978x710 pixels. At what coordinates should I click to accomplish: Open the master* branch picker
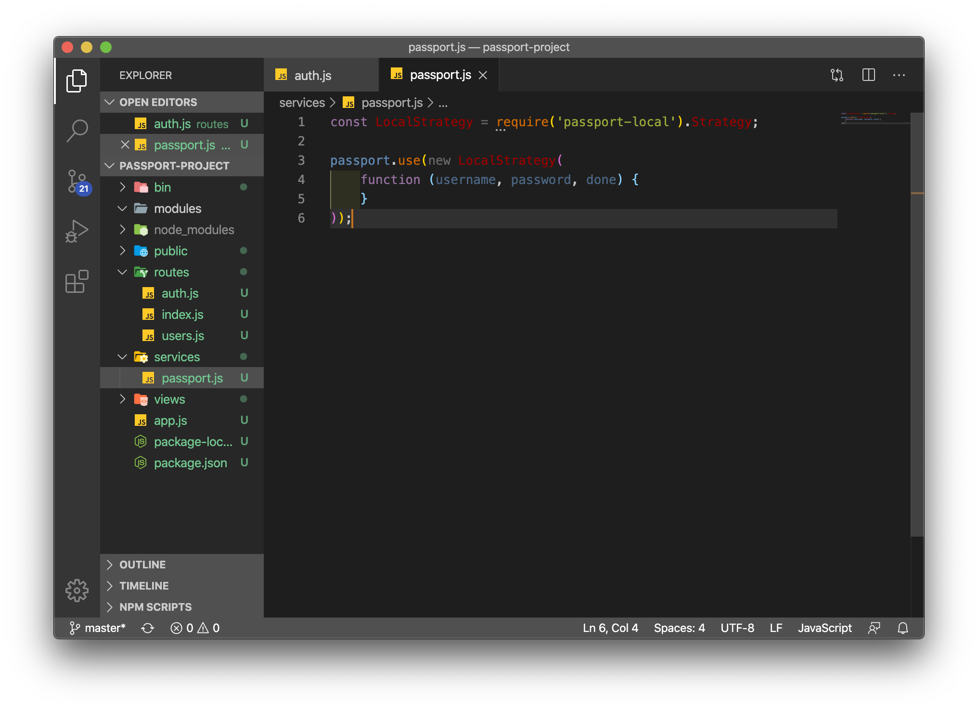click(98, 628)
